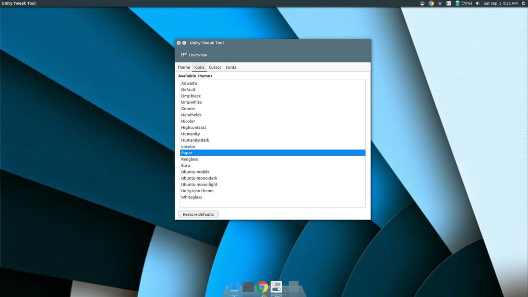The width and height of the screenshot is (528, 297).
Task: Click the Unity Tweak Tool icon on the dock
Action: [276, 287]
